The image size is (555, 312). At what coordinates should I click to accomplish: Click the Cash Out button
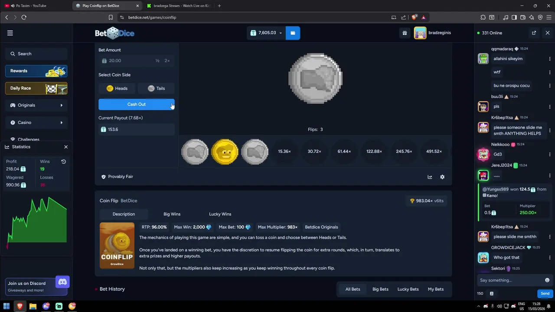pyautogui.click(x=137, y=104)
